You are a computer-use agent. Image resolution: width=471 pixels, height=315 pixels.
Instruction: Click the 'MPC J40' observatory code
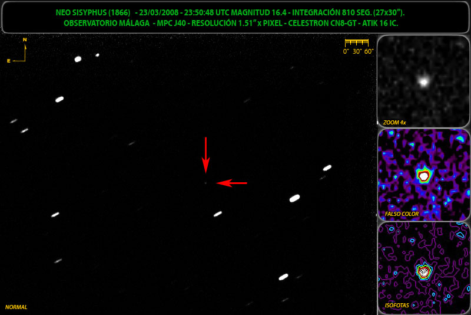click(x=171, y=23)
